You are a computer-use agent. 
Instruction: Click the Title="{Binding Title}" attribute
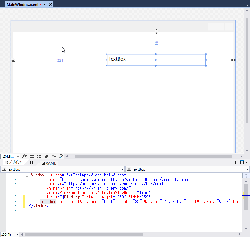pos(72,197)
